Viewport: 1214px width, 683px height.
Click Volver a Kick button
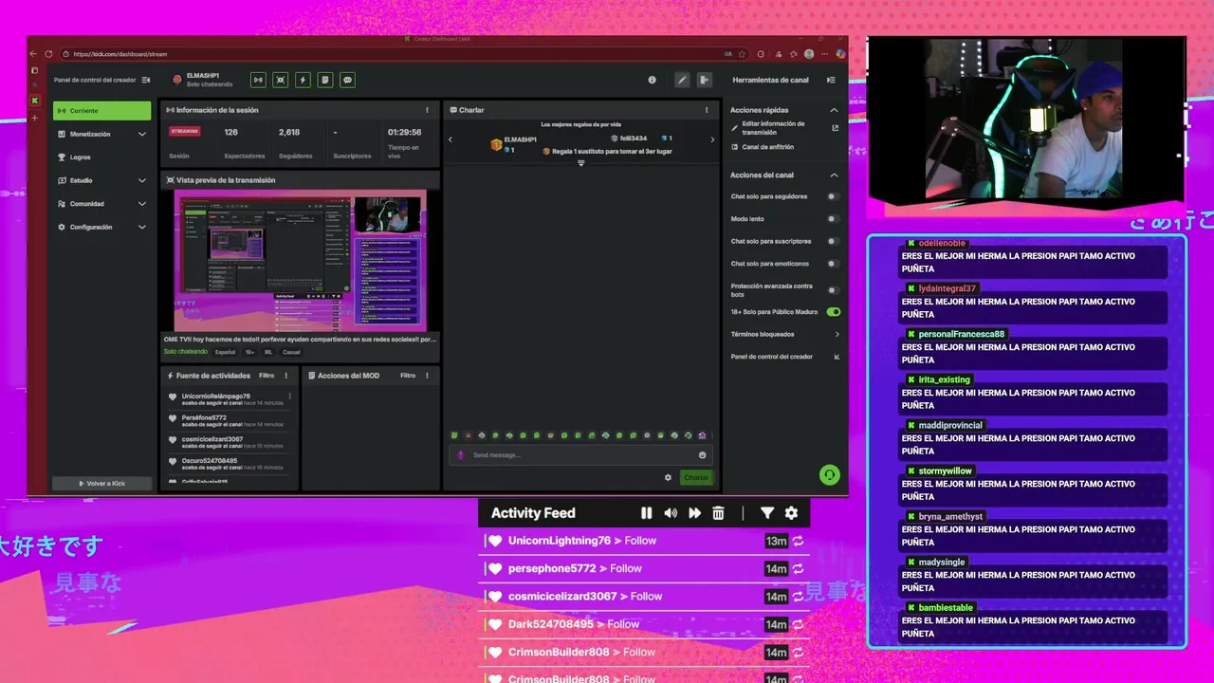point(101,484)
